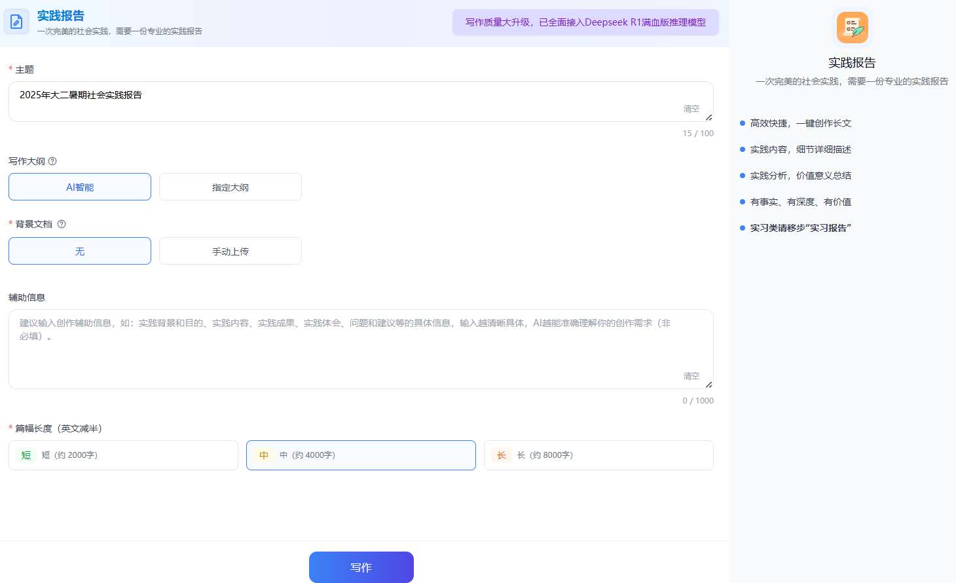Clear the 辅助信息 field with 清空

[691, 376]
